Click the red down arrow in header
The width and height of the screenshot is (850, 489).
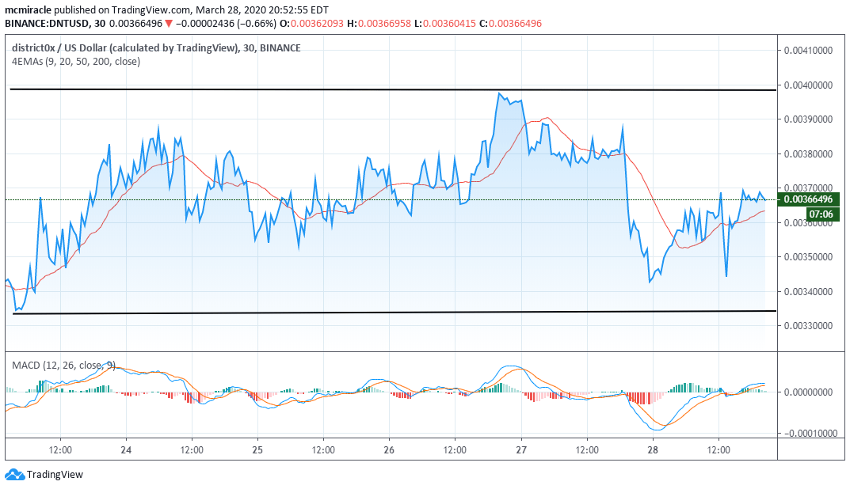coord(167,25)
